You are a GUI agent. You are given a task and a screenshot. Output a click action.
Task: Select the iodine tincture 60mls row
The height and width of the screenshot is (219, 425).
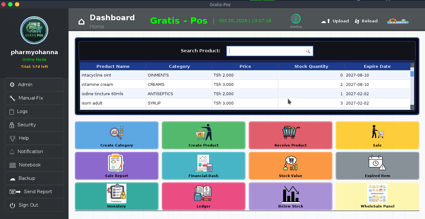[245, 94]
